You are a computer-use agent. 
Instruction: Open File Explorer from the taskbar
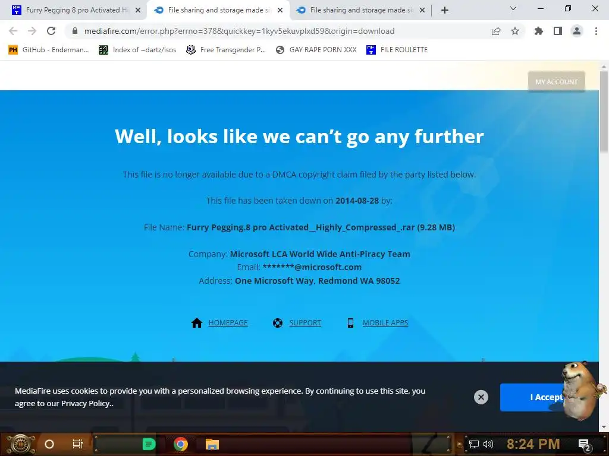[x=212, y=444]
